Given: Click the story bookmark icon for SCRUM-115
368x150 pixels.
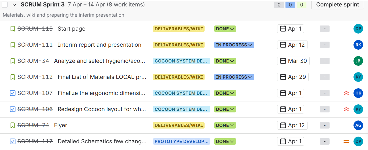Looking at the screenshot, I should 12,29.
